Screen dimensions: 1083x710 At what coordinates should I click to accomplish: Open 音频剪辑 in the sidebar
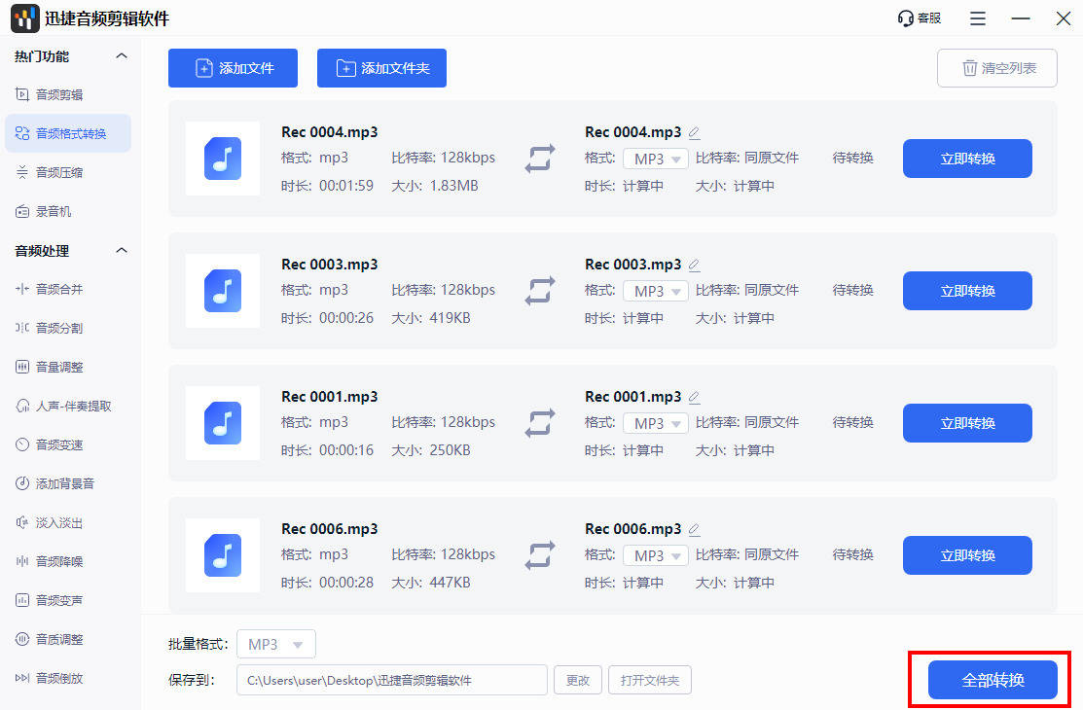68,94
